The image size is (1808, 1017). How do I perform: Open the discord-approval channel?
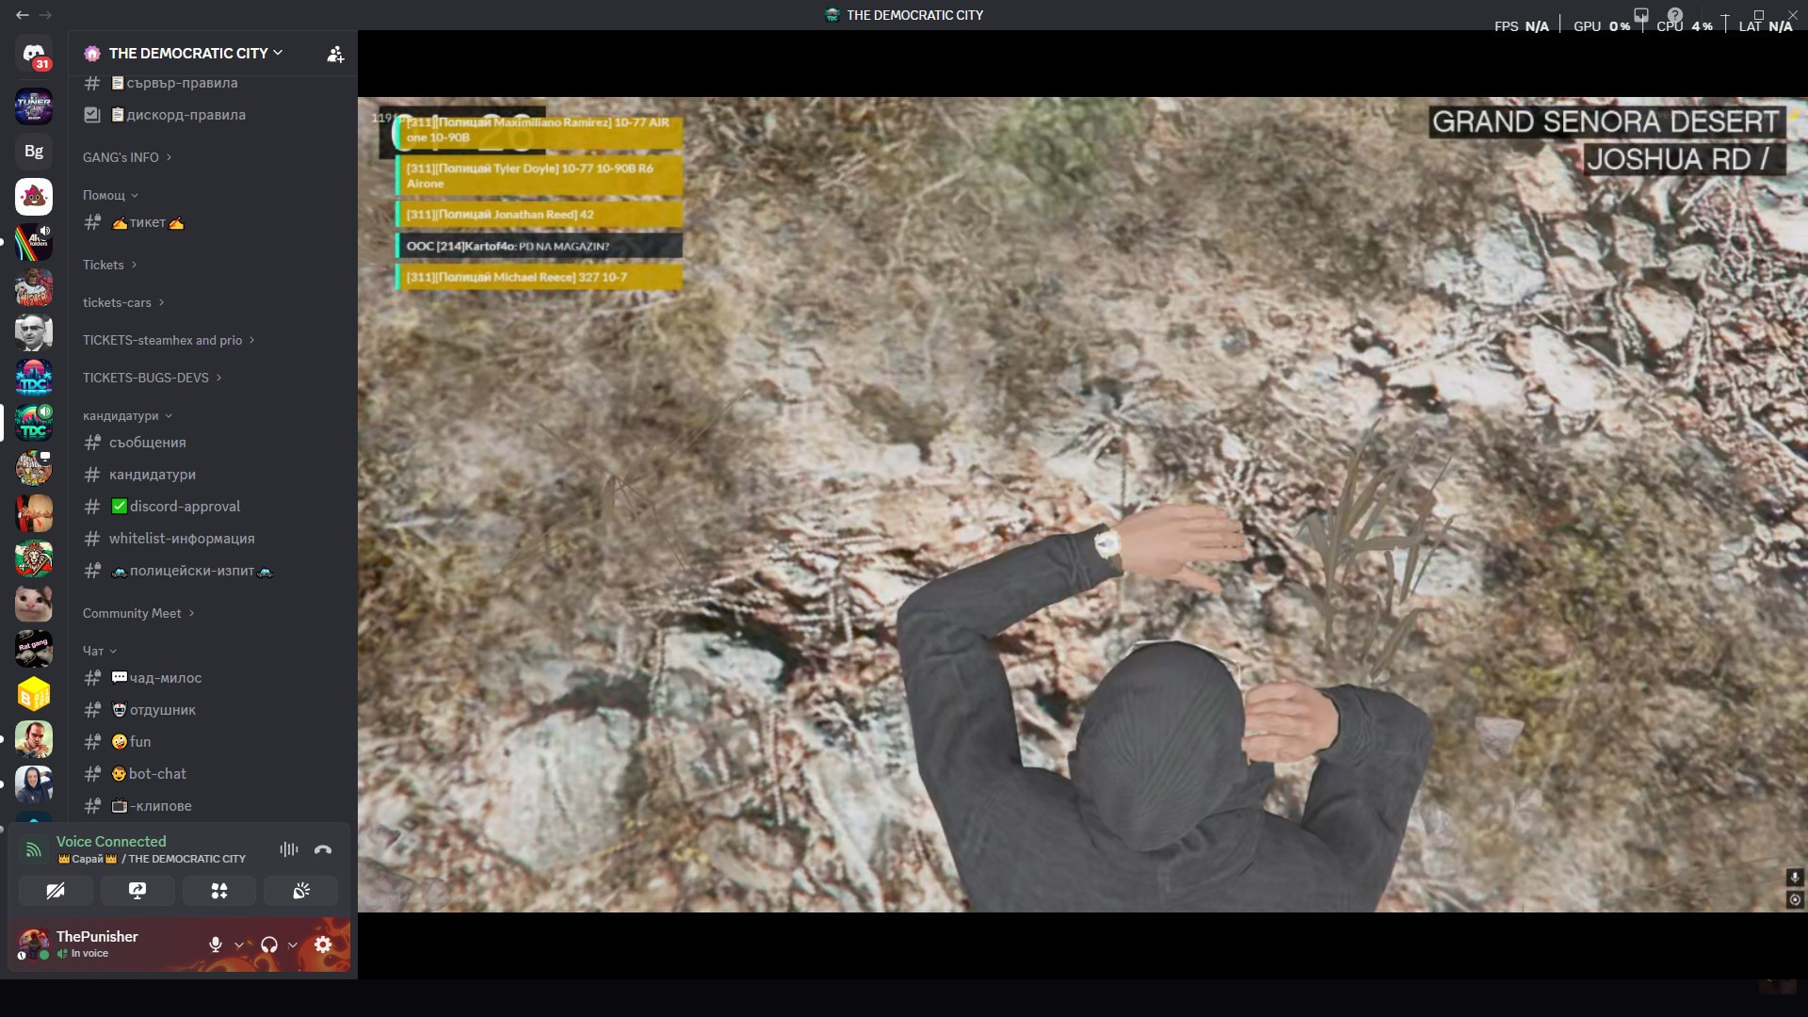point(185,507)
